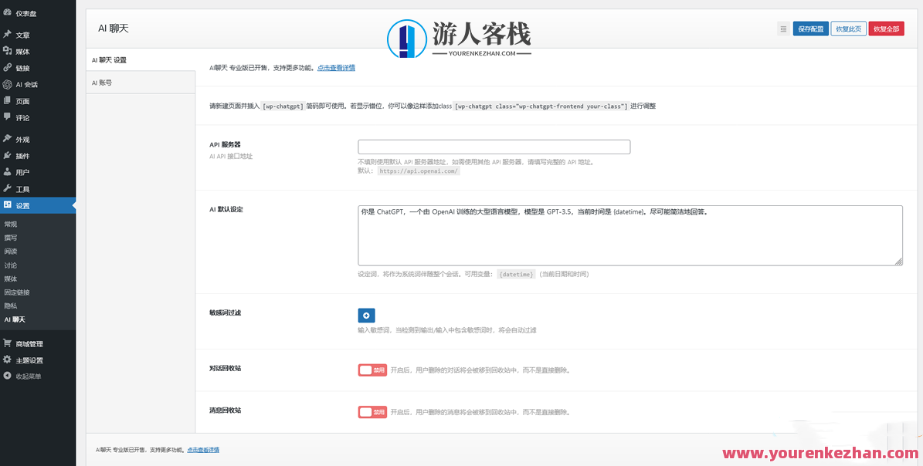
Task: 启用对话回收站开关
Action: click(372, 370)
